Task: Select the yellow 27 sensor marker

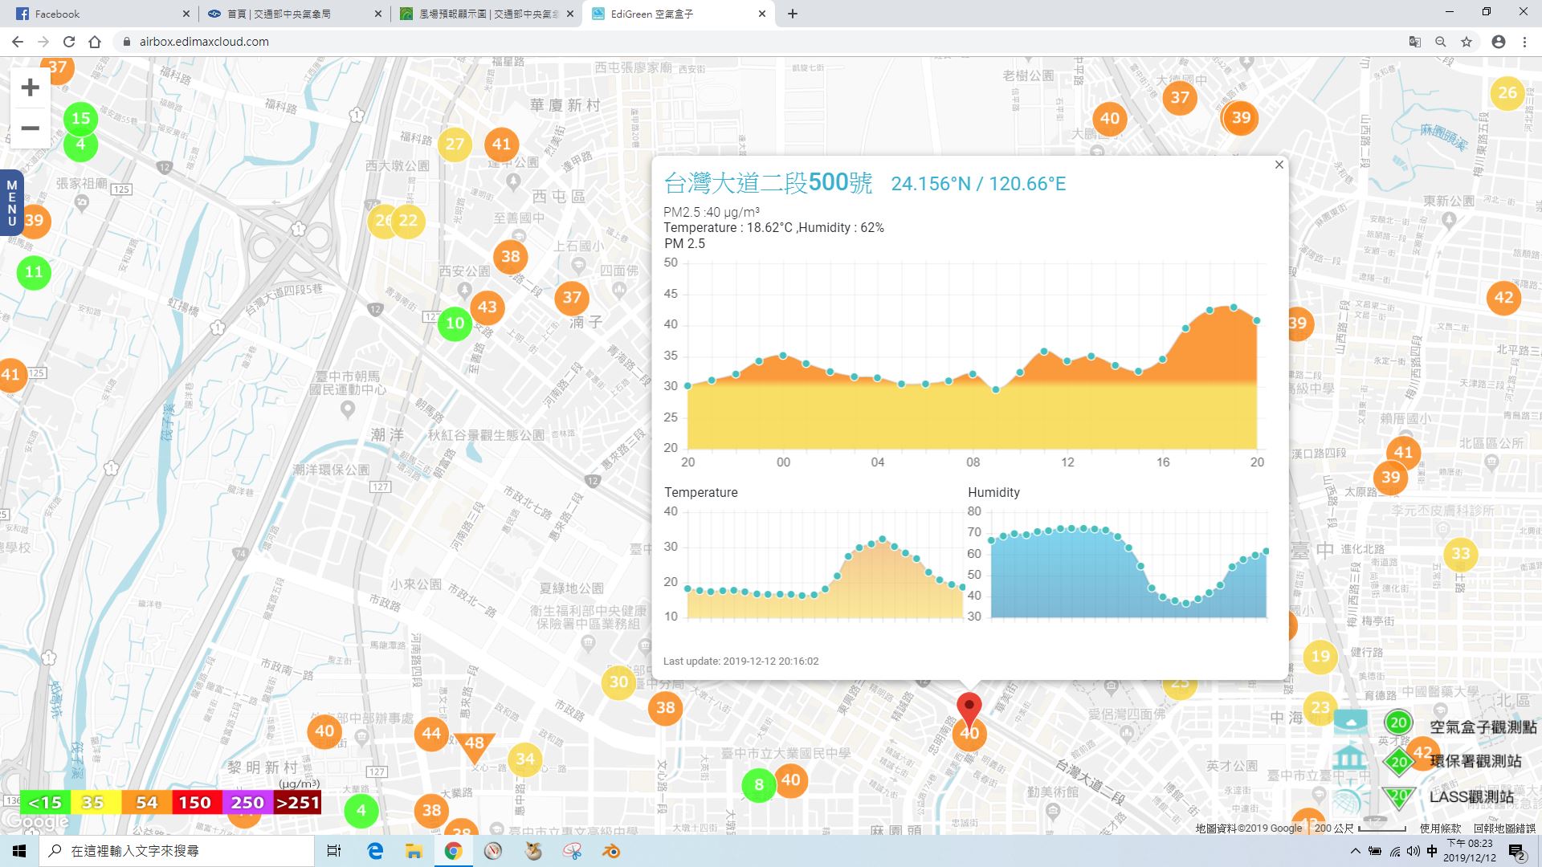Action: 455,144
